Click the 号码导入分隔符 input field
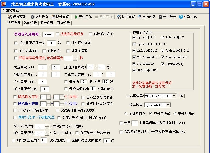The height and width of the screenshot is (153, 210). [48, 35]
